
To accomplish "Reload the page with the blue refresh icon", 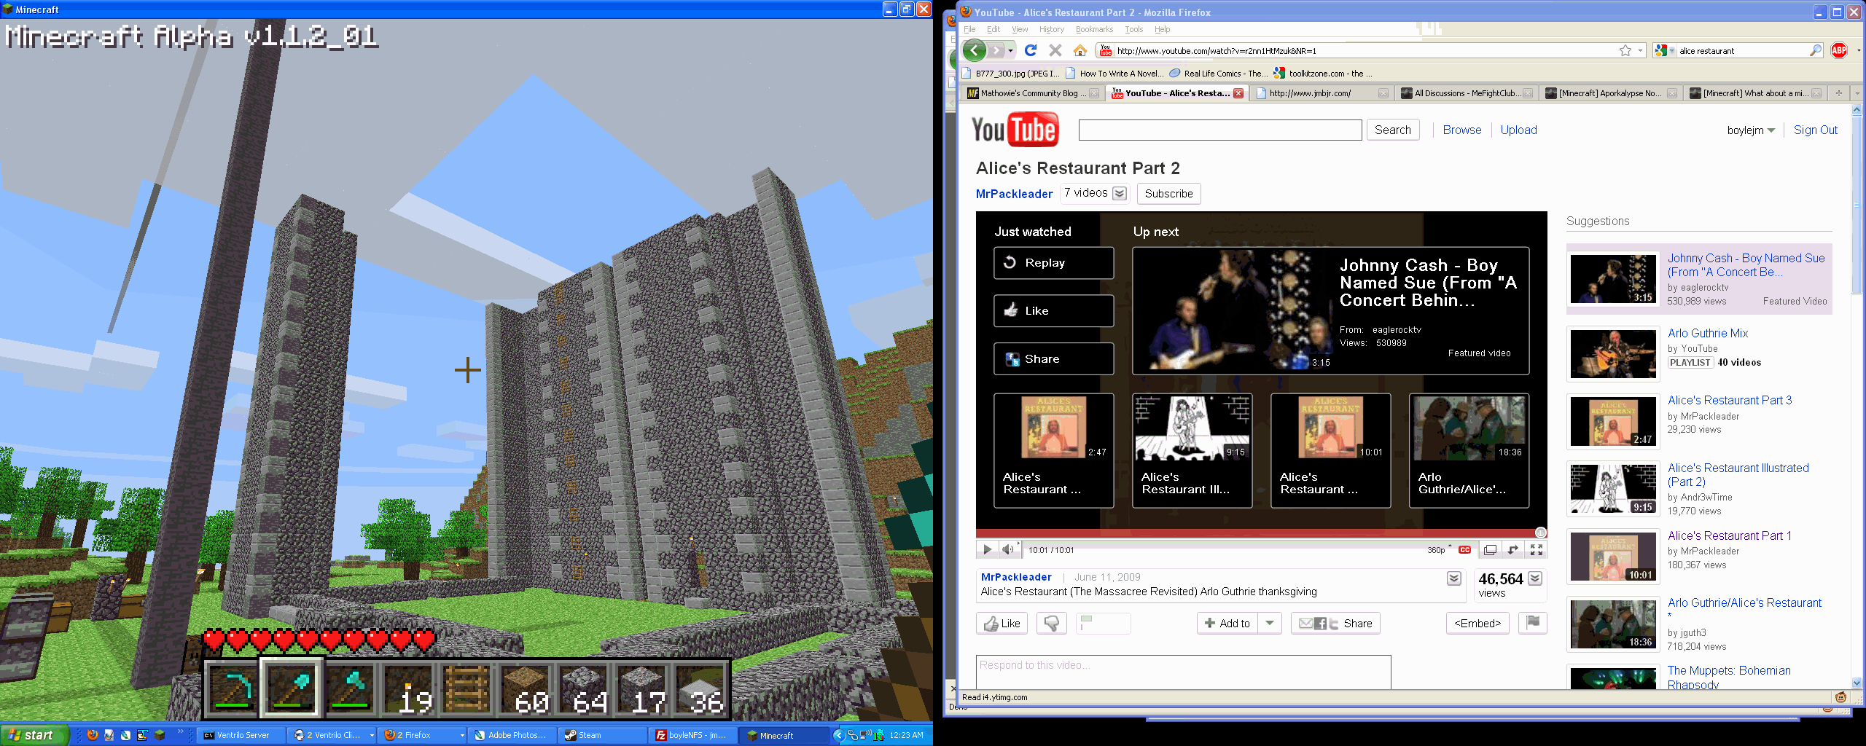I will [x=1031, y=50].
